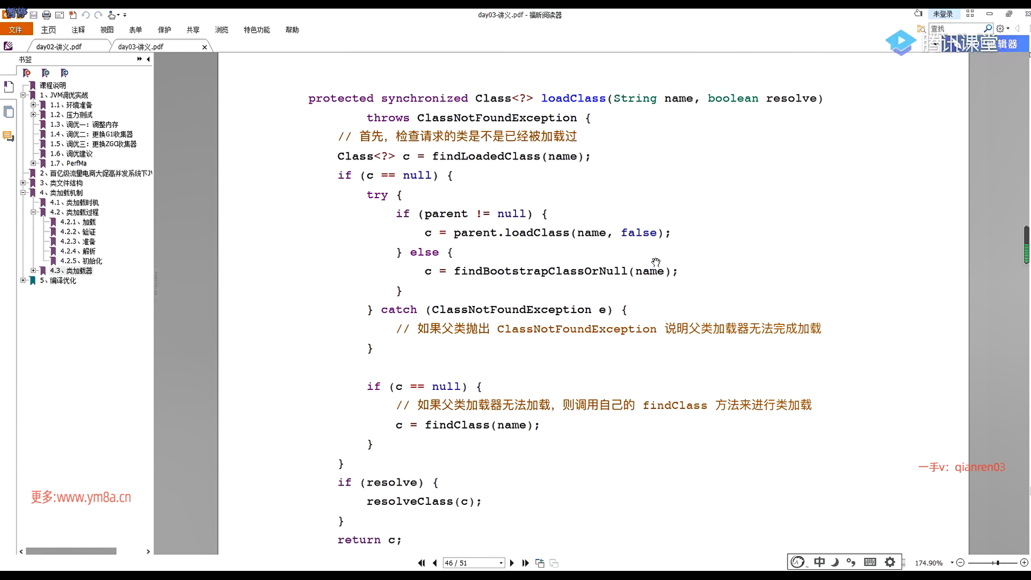Image resolution: width=1031 pixels, height=580 pixels.
Task: Open the pages thumbnail panel icon
Action: coord(9,112)
